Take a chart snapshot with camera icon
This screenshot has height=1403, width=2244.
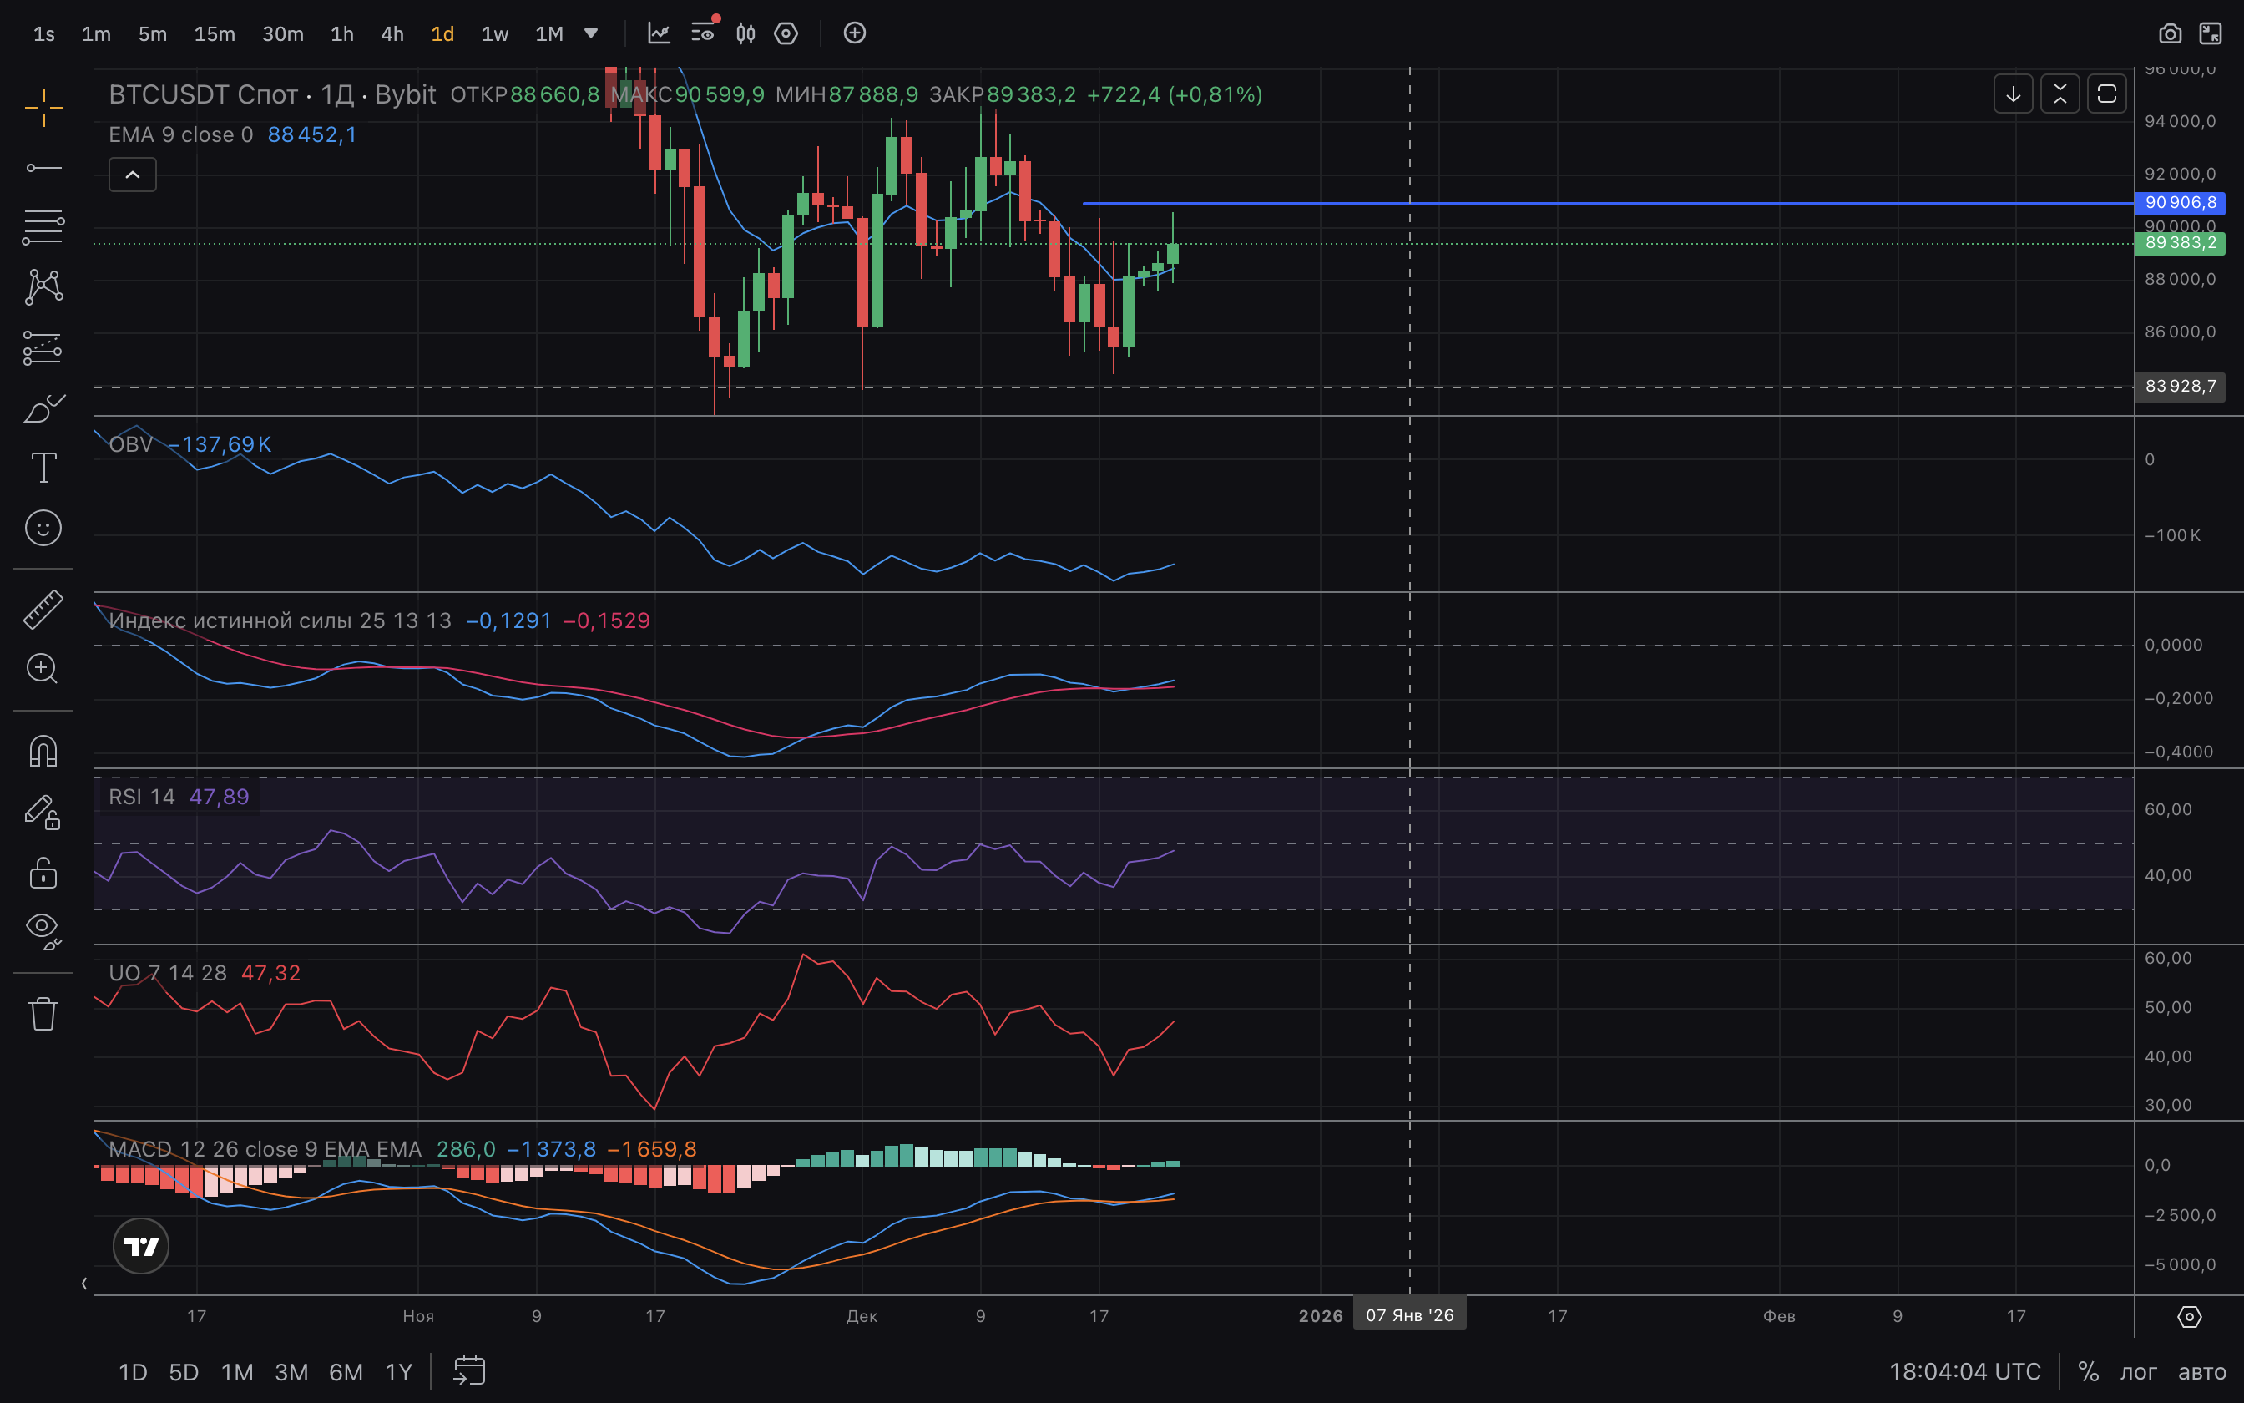click(2170, 34)
